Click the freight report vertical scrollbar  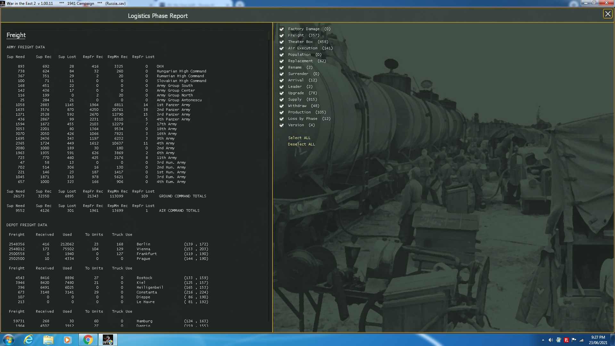coord(269,35)
